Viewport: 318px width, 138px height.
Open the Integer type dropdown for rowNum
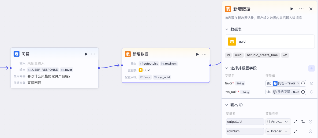[278, 131]
